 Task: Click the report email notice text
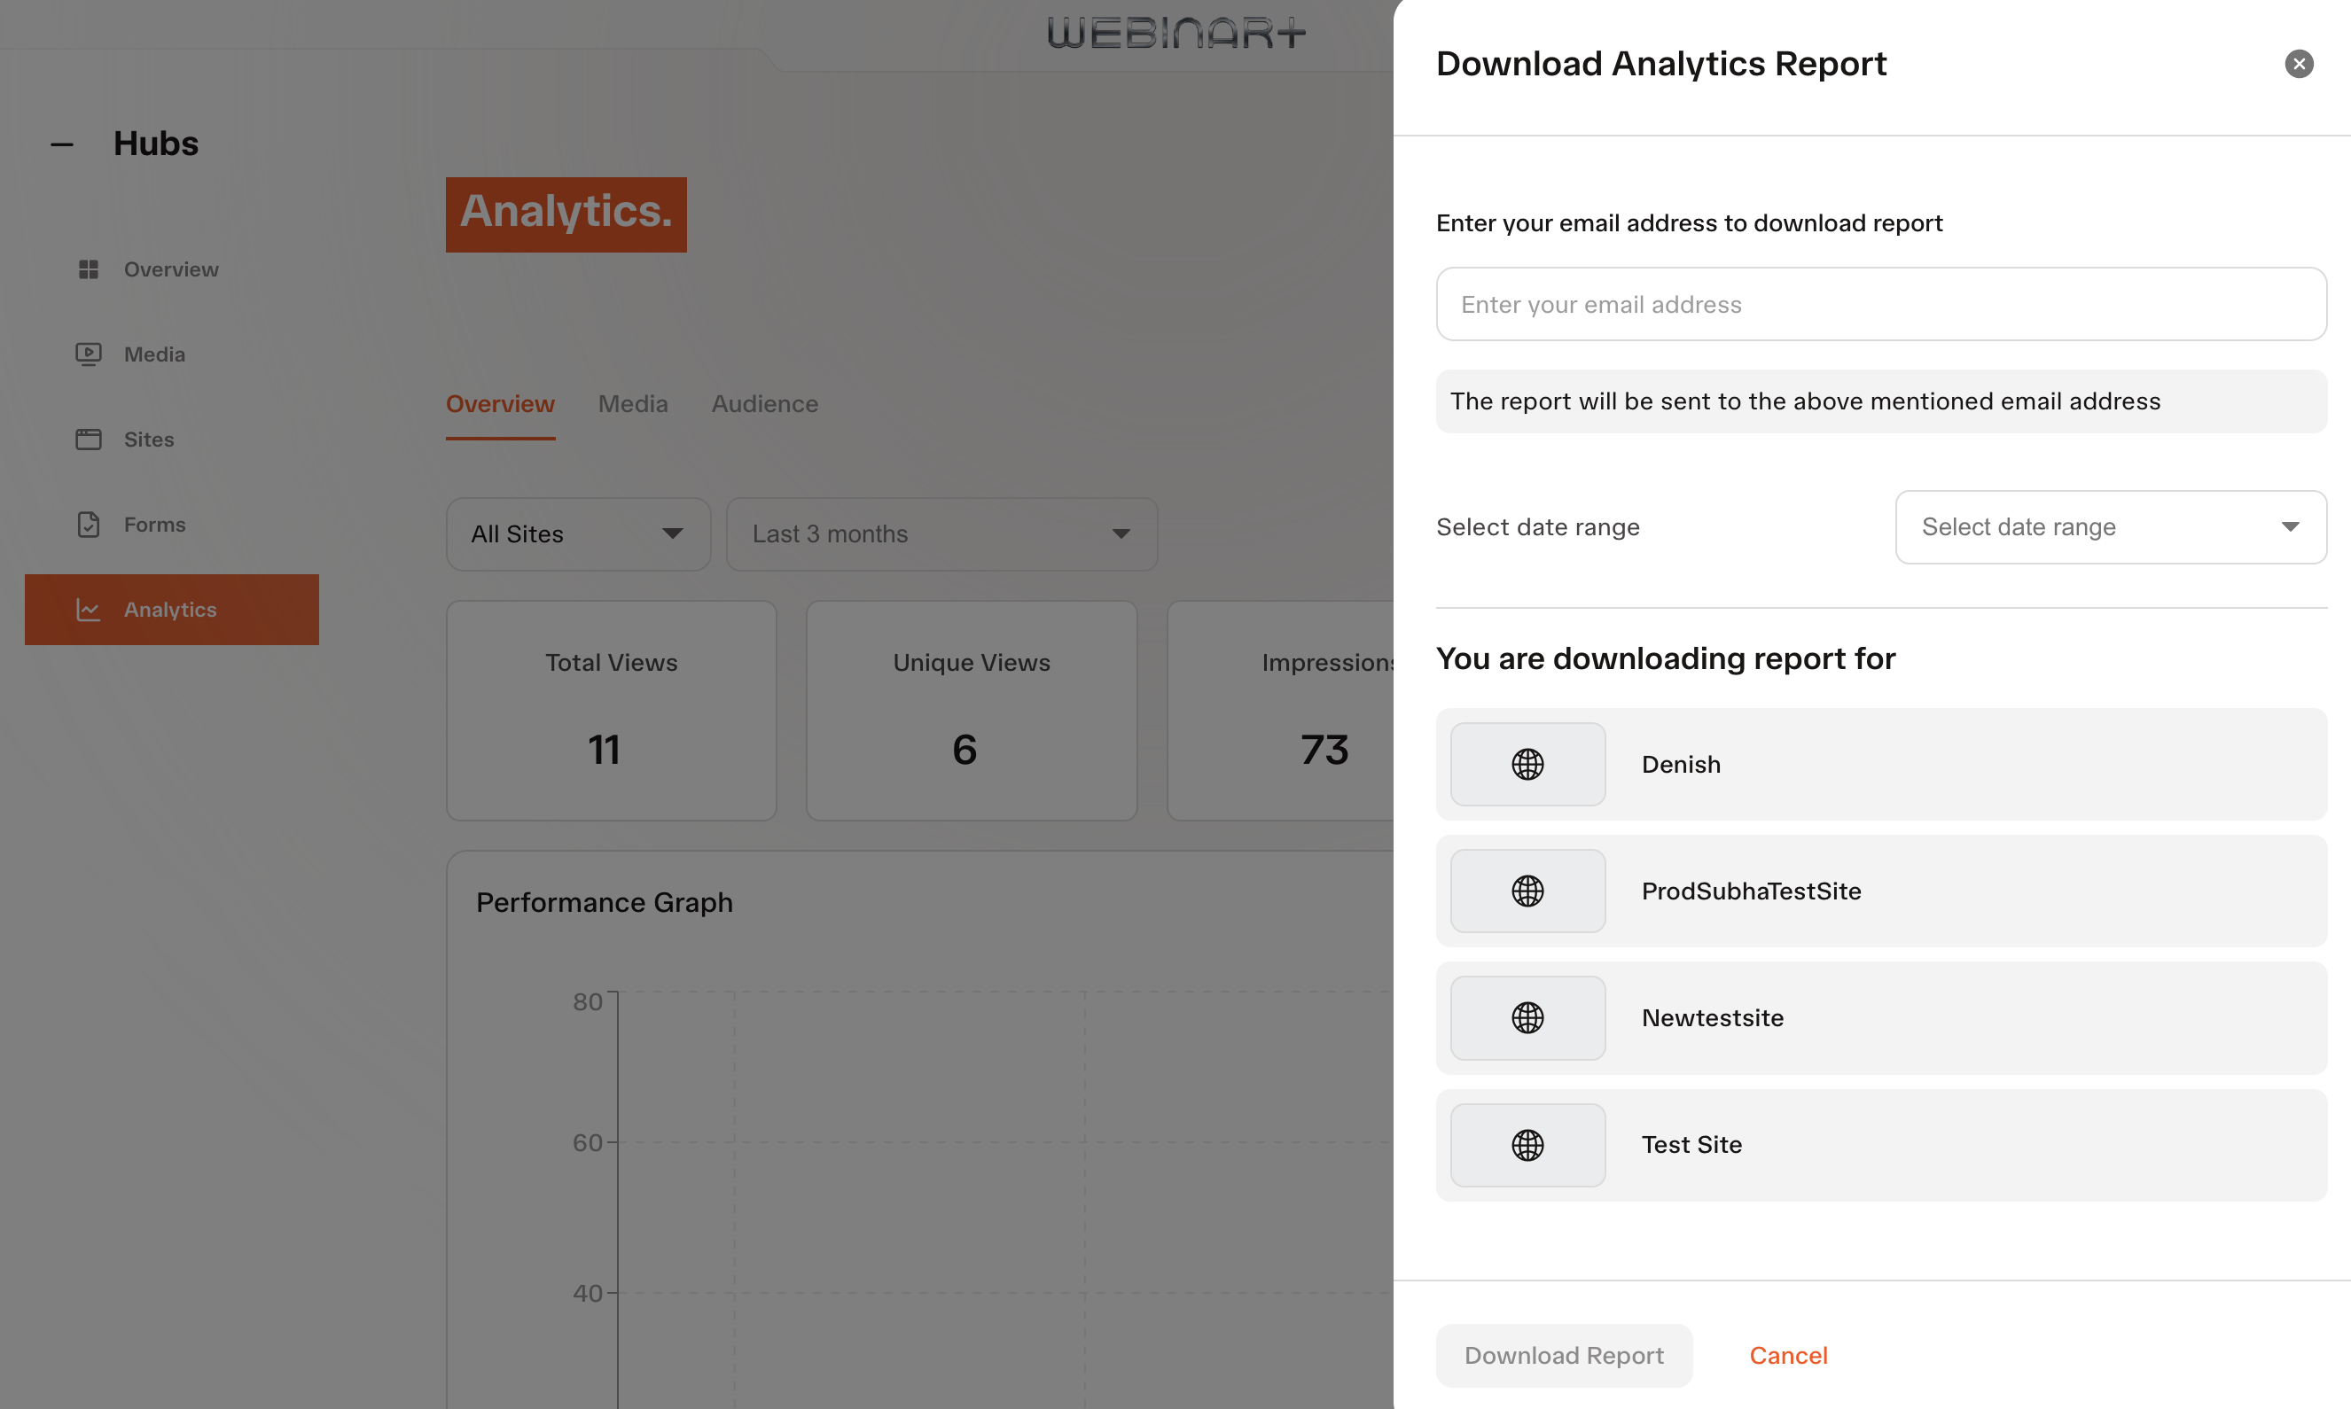click(x=1805, y=401)
